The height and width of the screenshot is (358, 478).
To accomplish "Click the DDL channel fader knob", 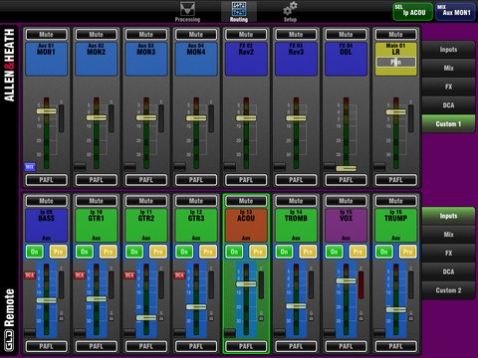I will click(x=346, y=168).
